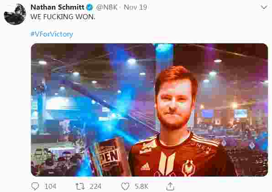Click the blue verified badge next to Nathan Schmitt
The width and height of the screenshot is (272, 192).
(x=89, y=7)
